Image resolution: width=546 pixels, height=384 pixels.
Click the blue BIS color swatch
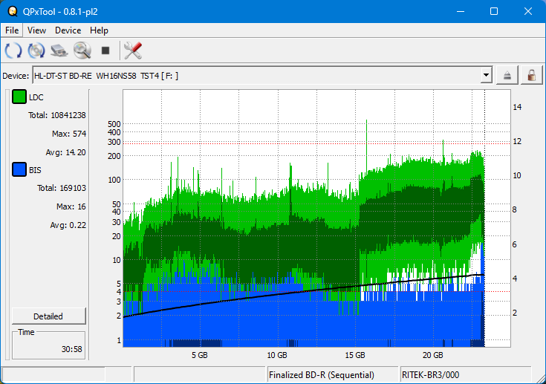coord(19,169)
